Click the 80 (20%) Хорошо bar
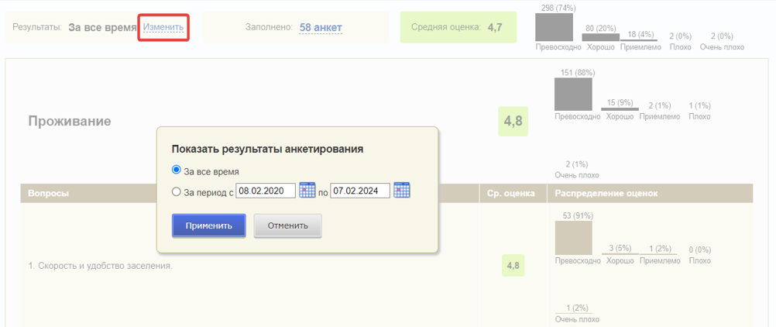776x327 pixels. point(600,37)
